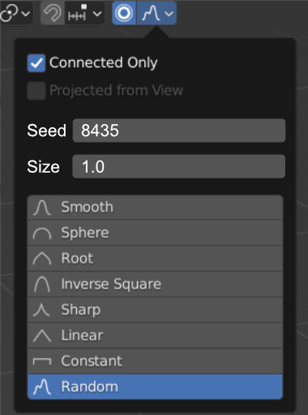Toggle the proportional editing circle icon
The height and width of the screenshot is (415, 308).
pyautogui.click(x=124, y=13)
